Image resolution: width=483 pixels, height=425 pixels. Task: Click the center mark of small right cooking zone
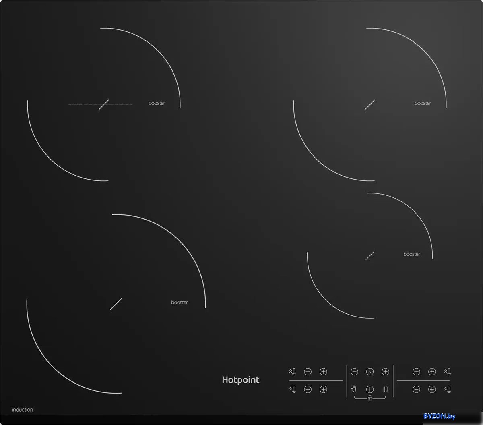tap(370, 255)
